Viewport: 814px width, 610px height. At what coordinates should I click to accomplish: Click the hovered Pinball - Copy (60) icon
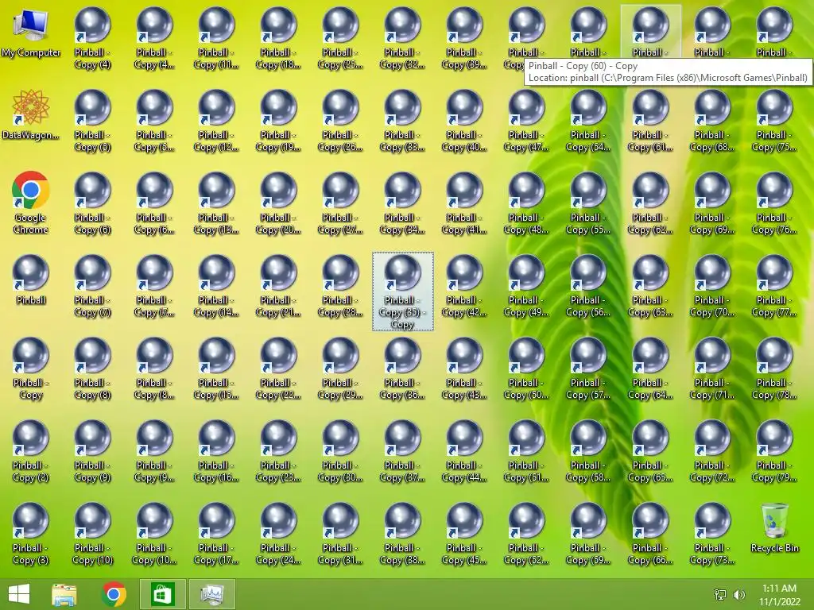pyautogui.click(x=650, y=32)
